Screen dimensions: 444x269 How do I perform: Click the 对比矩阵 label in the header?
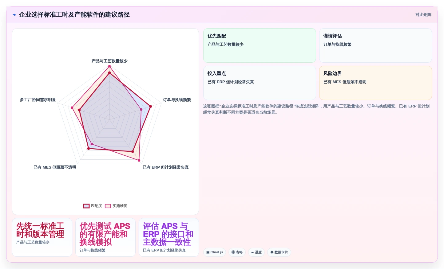(x=423, y=15)
